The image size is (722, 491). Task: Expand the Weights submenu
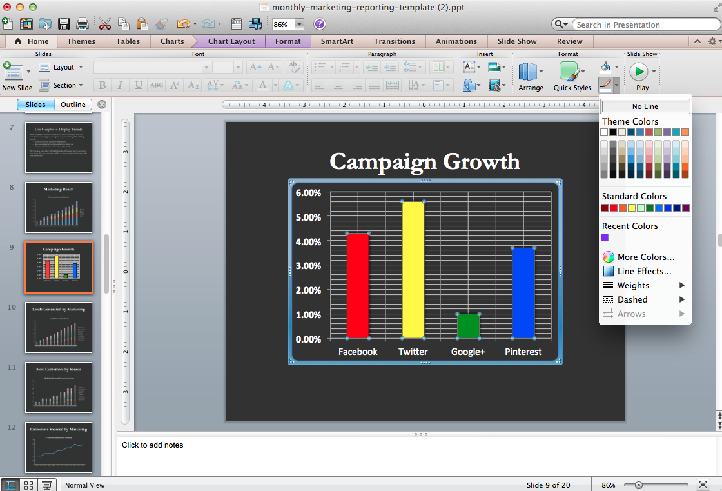tap(645, 285)
